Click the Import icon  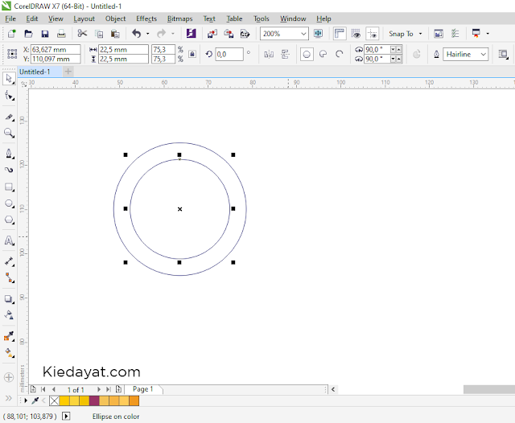tap(212, 34)
